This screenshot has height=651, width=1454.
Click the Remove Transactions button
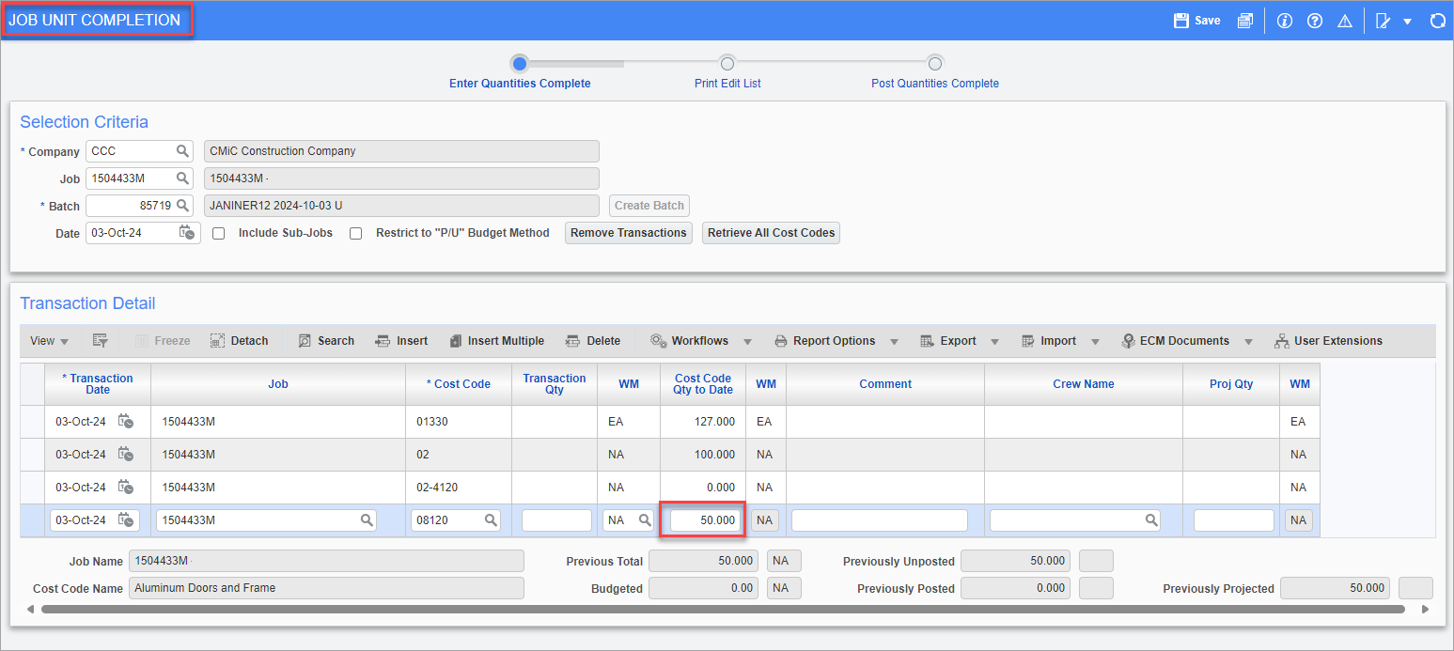pyautogui.click(x=629, y=233)
